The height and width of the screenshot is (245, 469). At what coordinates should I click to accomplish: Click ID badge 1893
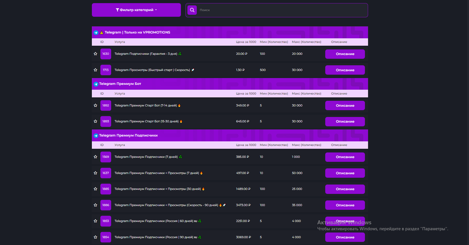click(x=106, y=122)
